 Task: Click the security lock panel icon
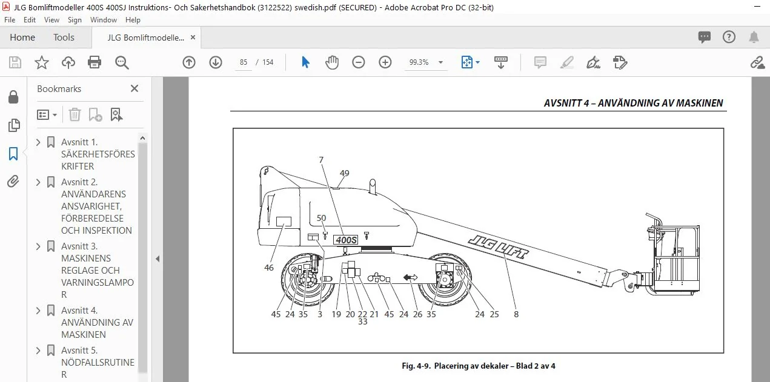pos(13,97)
